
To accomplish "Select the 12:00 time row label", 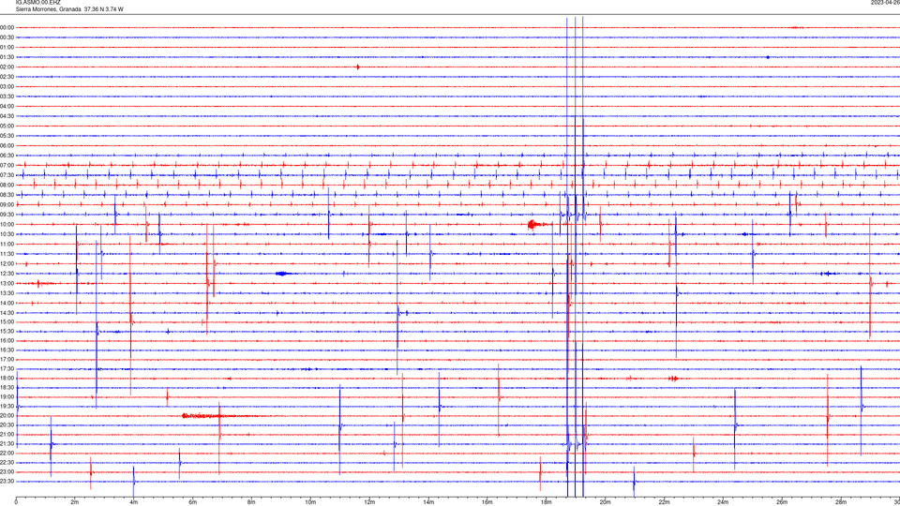I will pyautogui.click(x=7, y=264).
